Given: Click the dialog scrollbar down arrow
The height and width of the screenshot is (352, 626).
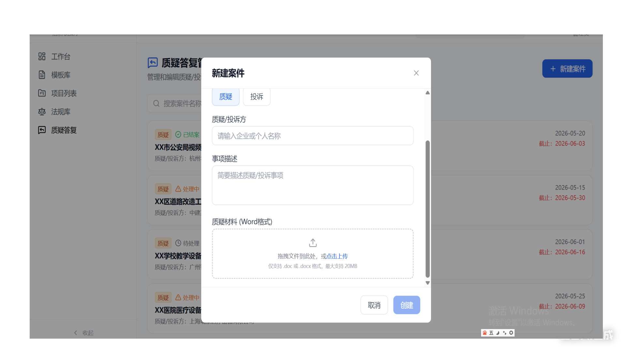Looking at the screenshot, I should (x=427, y=283).
